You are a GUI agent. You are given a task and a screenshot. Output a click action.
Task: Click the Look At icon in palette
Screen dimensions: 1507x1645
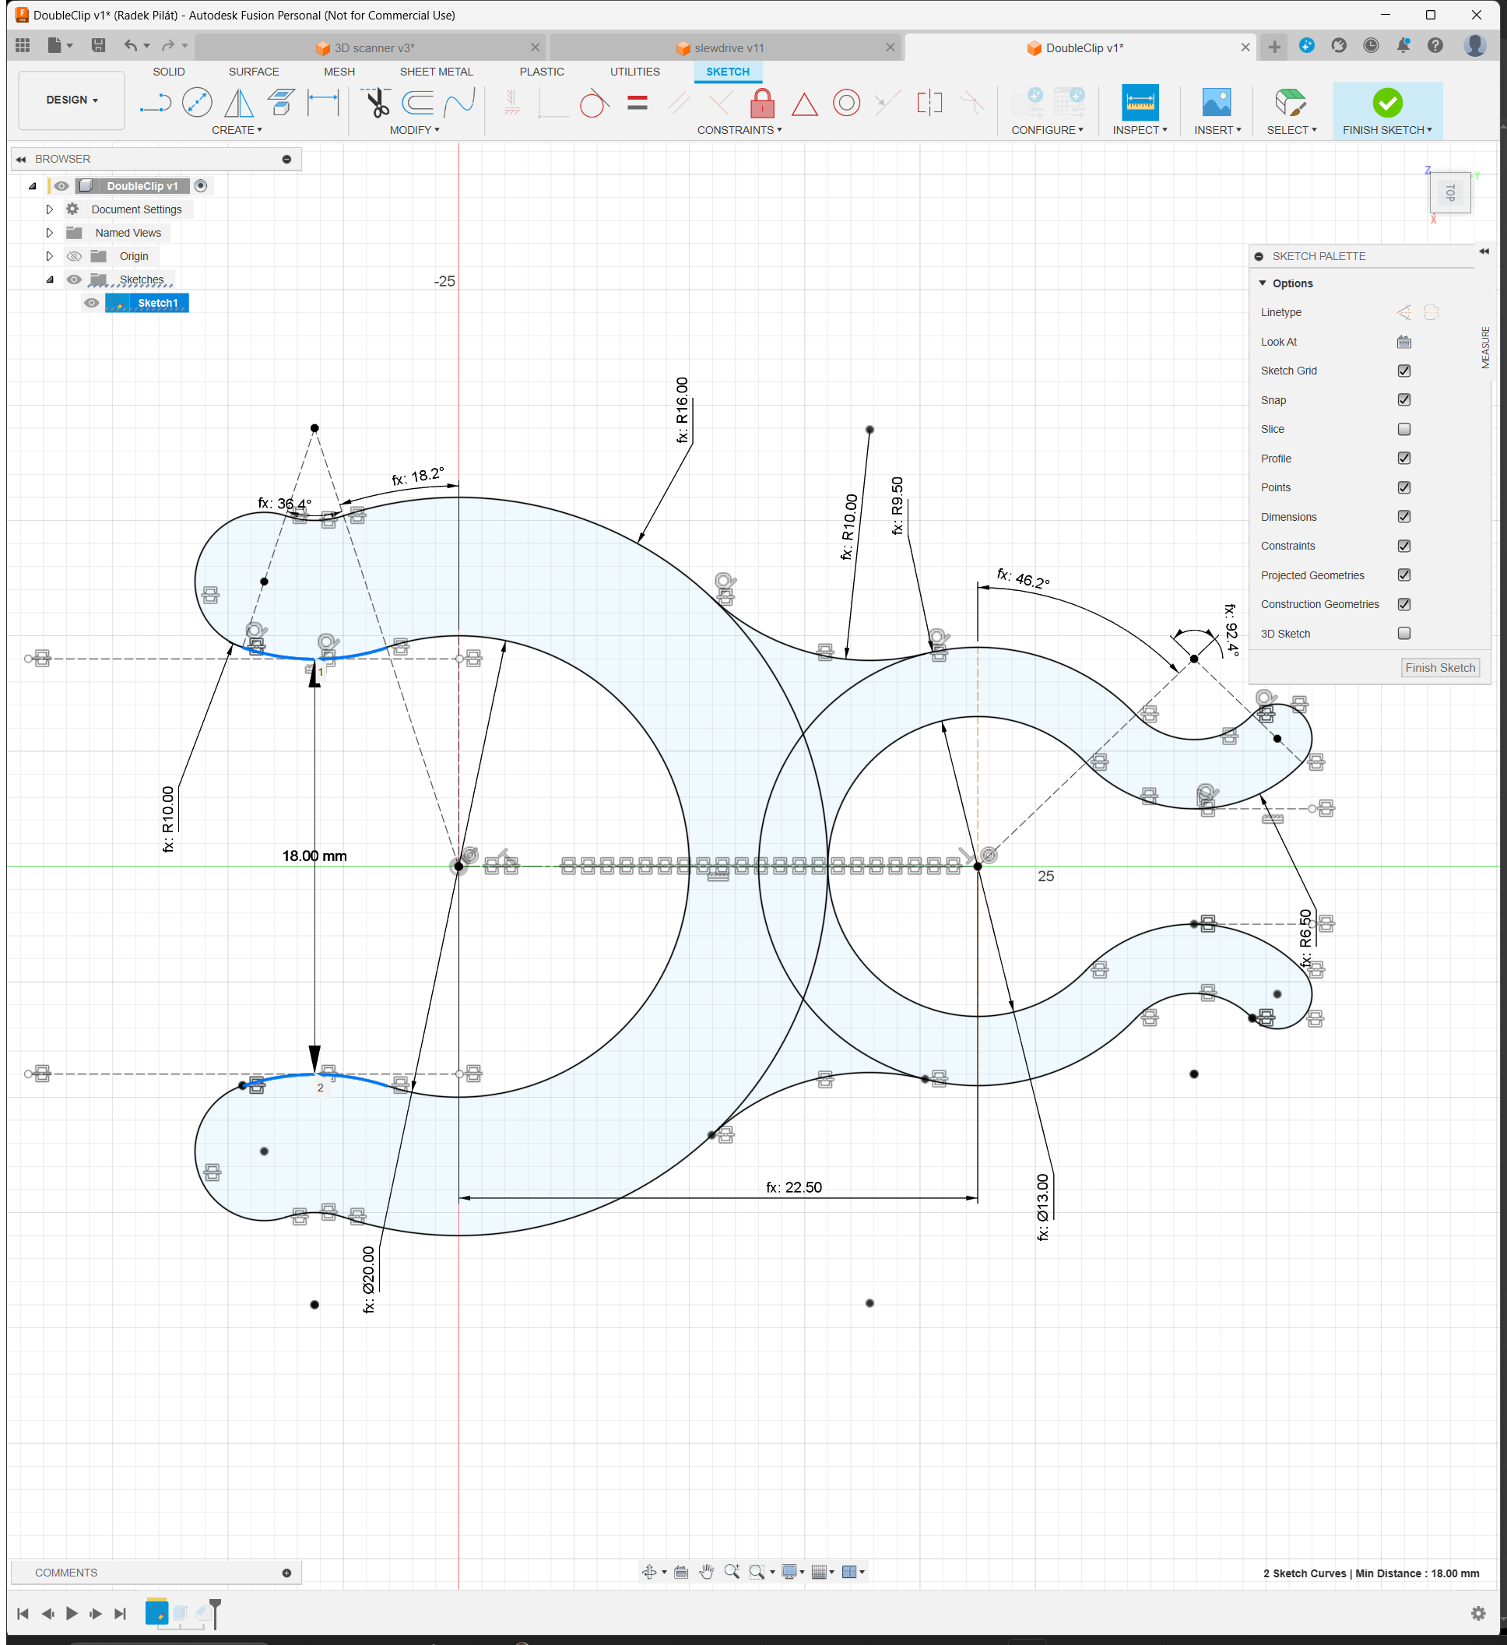coord(1404,342)
